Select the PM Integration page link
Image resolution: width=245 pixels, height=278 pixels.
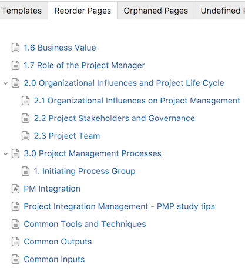coord(52,189)
